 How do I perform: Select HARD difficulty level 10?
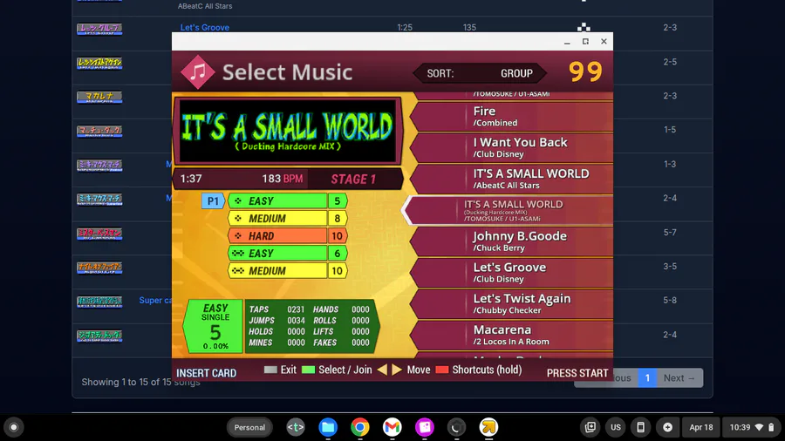[x=288, y=236]
